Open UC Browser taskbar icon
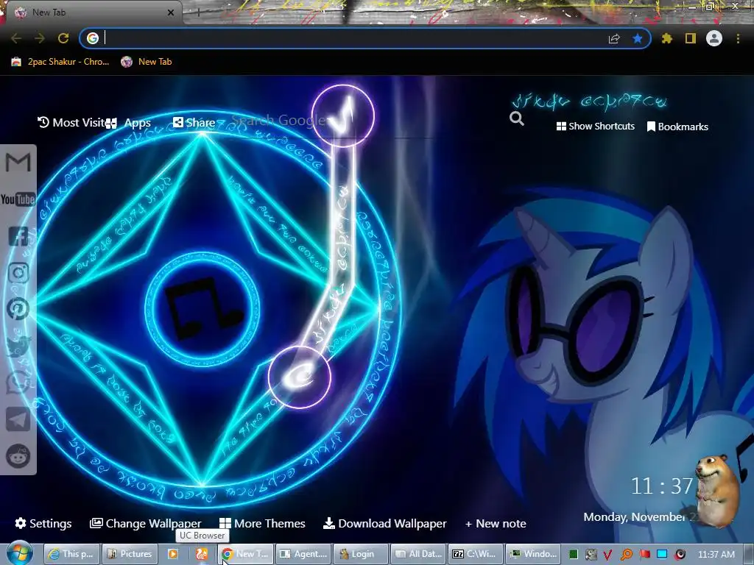 (x=201, y=554)
